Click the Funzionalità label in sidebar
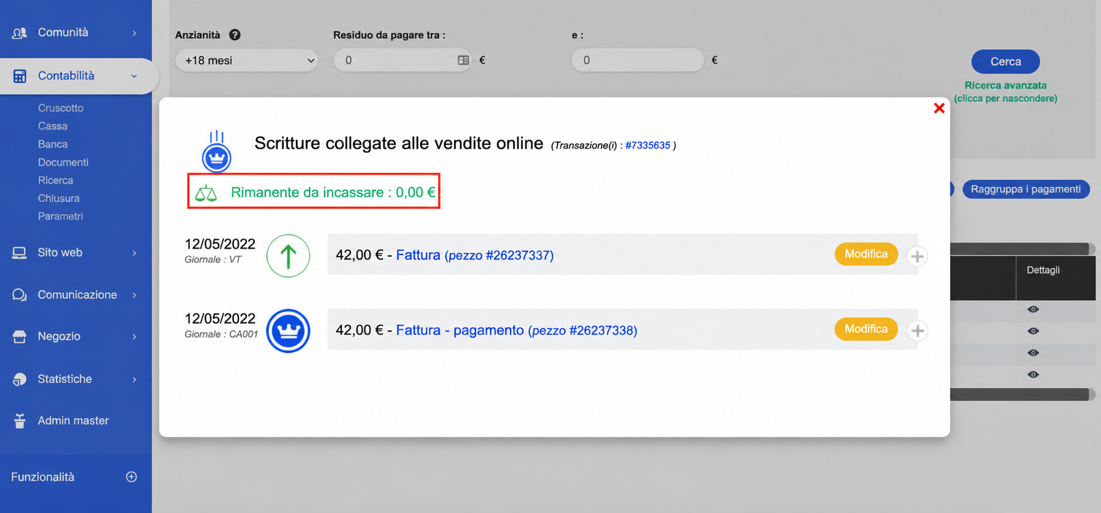1101x513 pixels. click(x=43, y=477)
